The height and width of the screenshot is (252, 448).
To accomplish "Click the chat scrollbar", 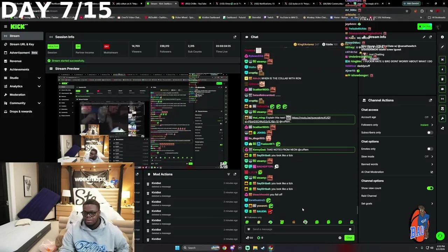I will tap(357, 210).
